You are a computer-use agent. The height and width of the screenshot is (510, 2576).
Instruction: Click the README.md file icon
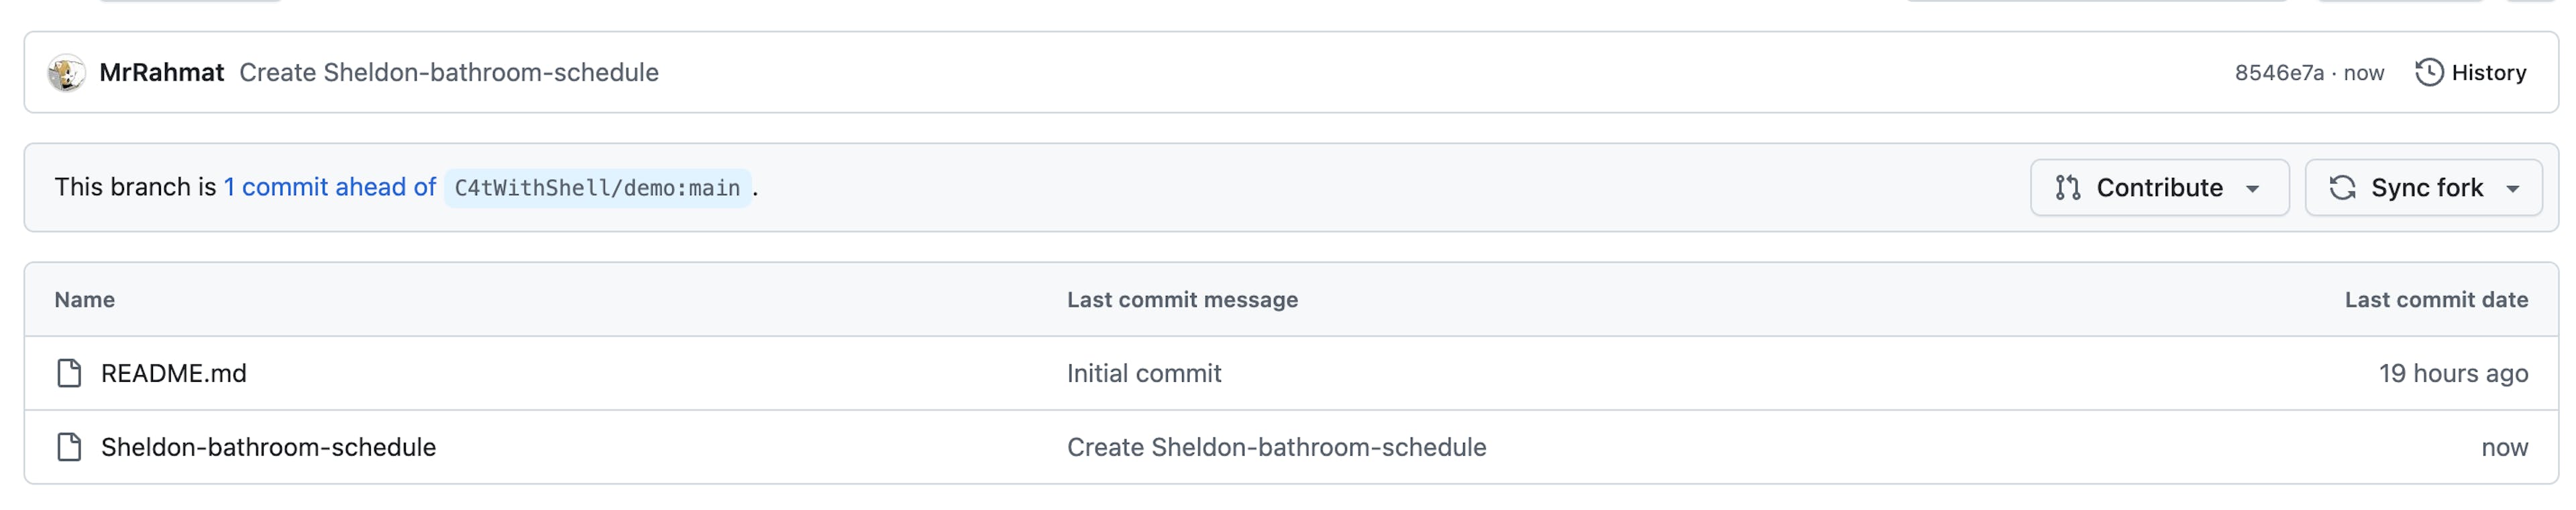[69, 373]
